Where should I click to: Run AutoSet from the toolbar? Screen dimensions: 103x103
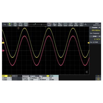click(x=76, y=24)
